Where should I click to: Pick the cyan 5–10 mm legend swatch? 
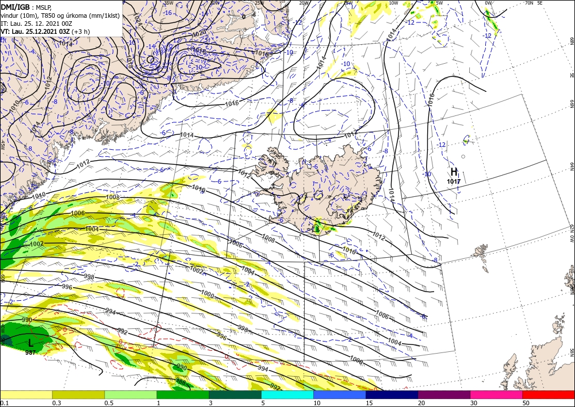(x=287, y=394)
